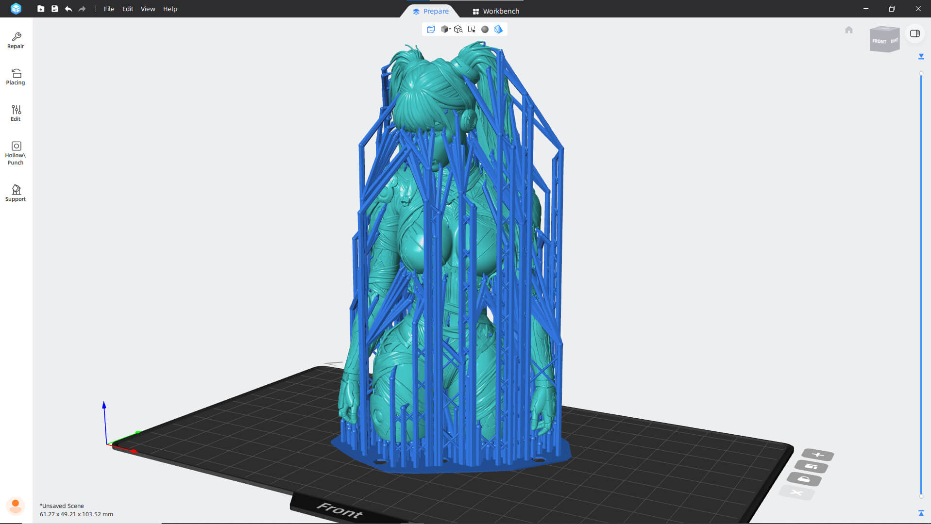Redo the last action
This screenshot has height=524, width=931.
tap(82, 9)
